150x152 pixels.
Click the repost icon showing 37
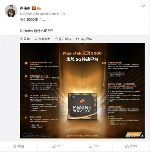(54, 146)
